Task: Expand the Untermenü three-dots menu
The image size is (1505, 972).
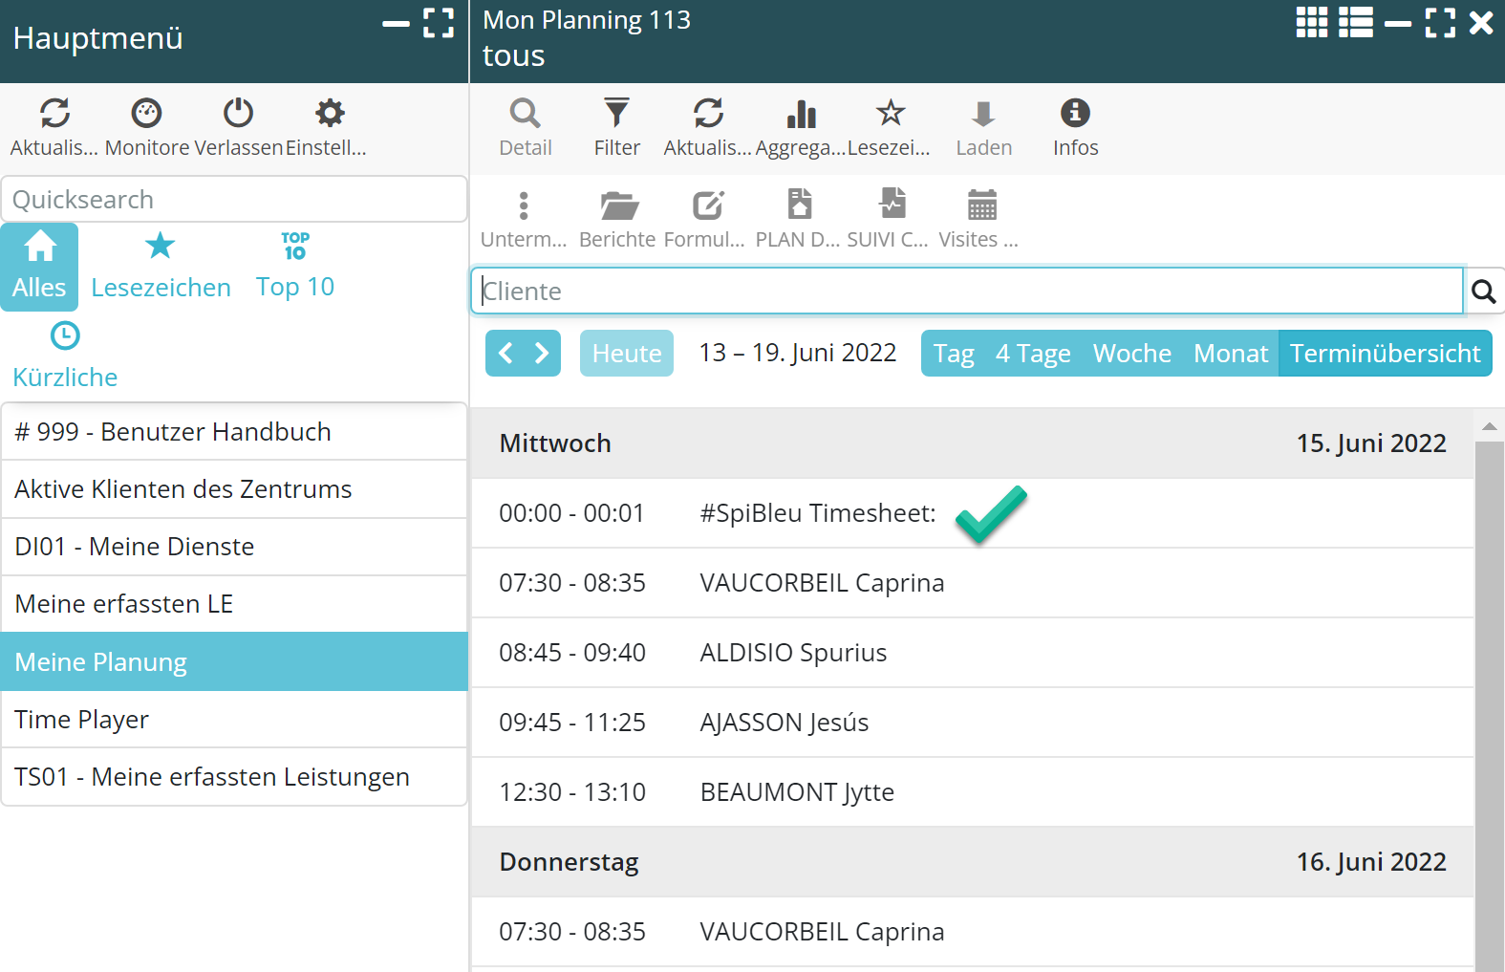Action: [x=524, y=205]
